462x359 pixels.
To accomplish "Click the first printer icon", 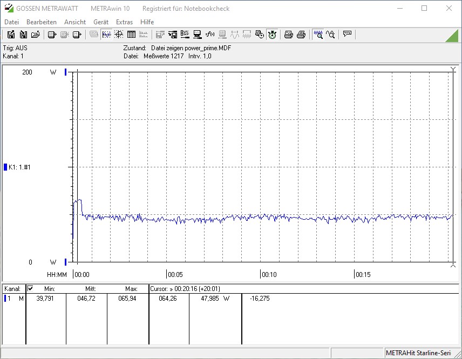I will point(289,35).
